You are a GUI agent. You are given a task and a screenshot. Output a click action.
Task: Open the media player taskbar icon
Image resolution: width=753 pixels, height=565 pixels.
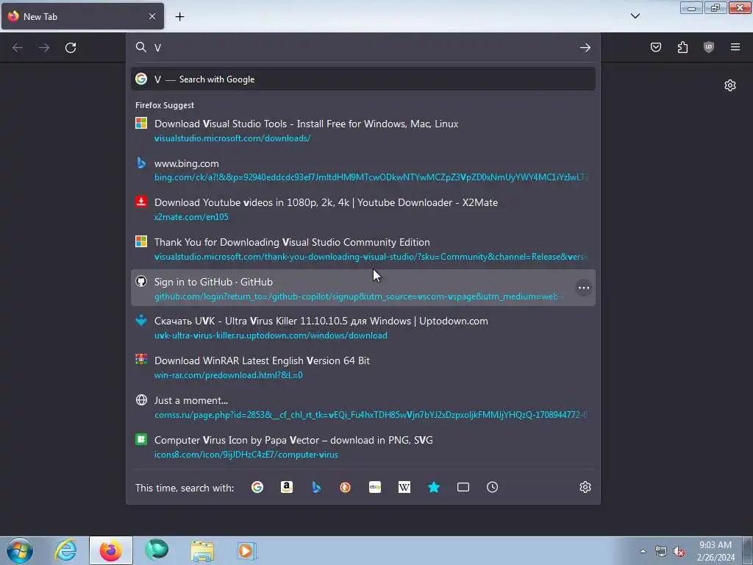[247, 550]
